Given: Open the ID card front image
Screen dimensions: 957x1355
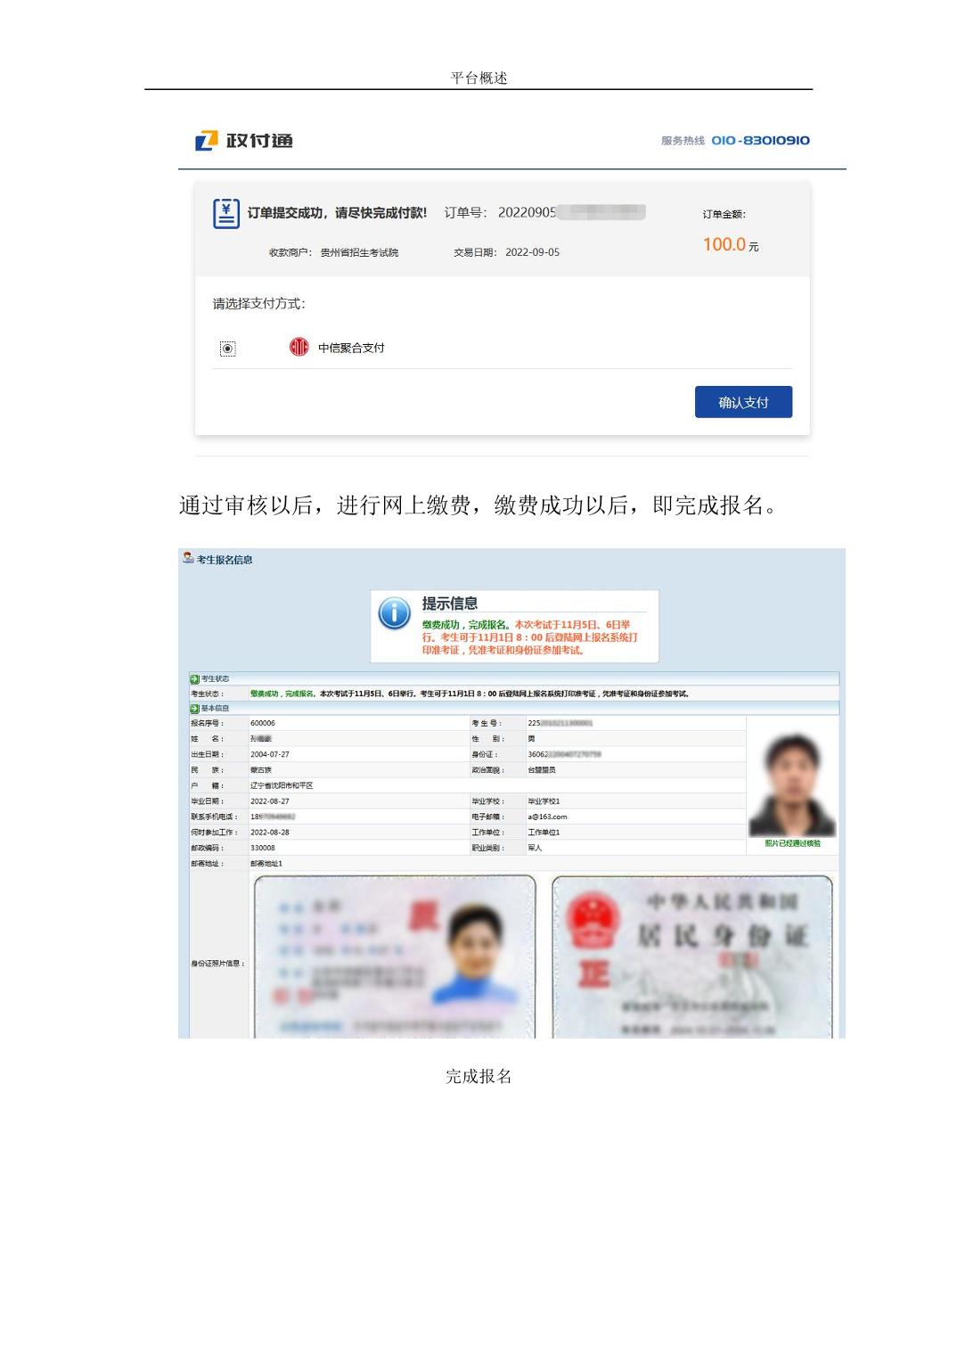Looking at the screenshot, I should pyautogui.click(x=395, y=957).
